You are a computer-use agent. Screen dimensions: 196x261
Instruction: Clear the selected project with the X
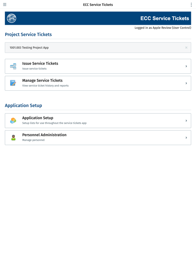186,48
